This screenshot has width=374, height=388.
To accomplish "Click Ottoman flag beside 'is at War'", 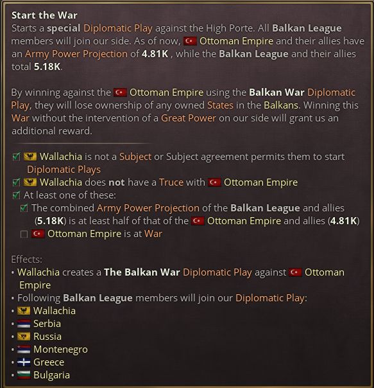I will (38, 234).
